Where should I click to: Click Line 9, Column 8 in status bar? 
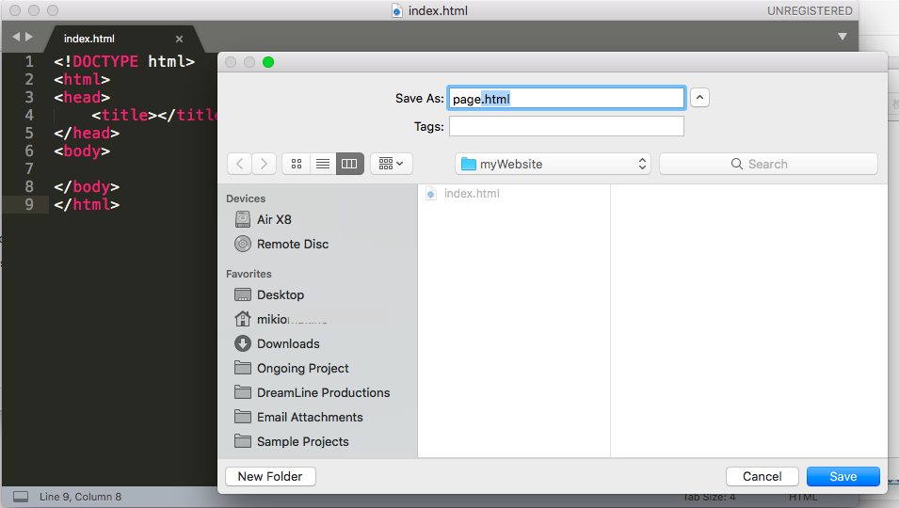point(80,497)
